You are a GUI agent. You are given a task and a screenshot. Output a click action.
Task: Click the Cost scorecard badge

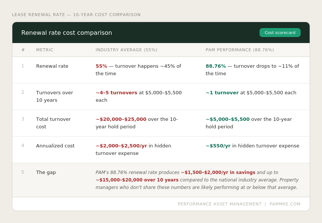coord(280,33)
